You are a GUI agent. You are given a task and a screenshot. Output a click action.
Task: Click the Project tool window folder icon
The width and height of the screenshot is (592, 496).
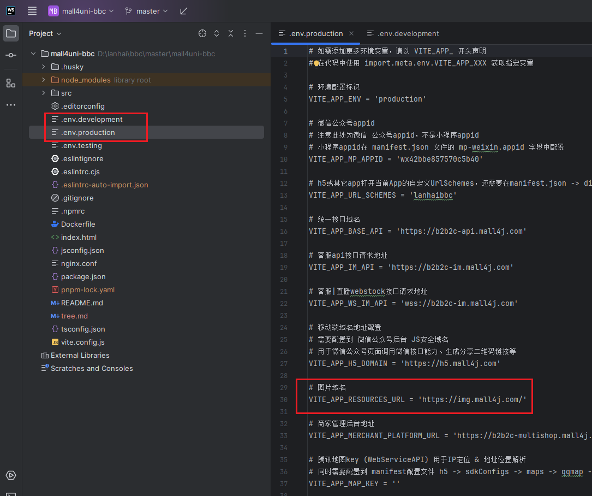[11, 33]
